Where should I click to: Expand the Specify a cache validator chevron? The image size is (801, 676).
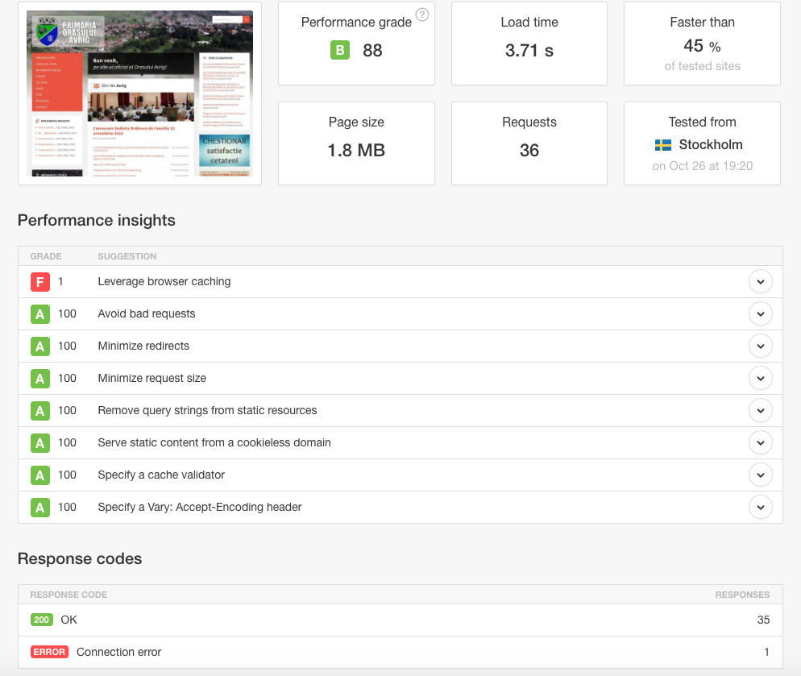[760, 475]
